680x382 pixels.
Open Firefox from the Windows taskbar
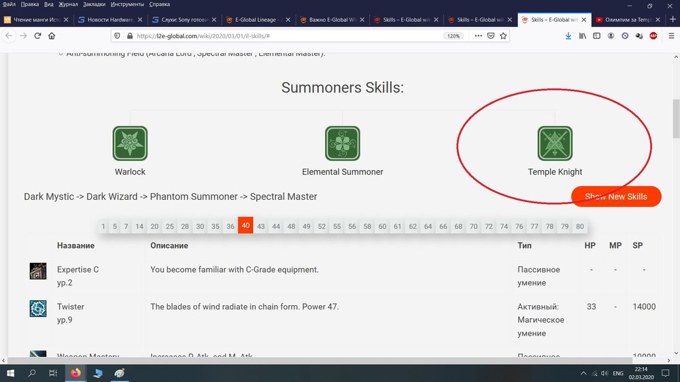[x=75, y=373]
